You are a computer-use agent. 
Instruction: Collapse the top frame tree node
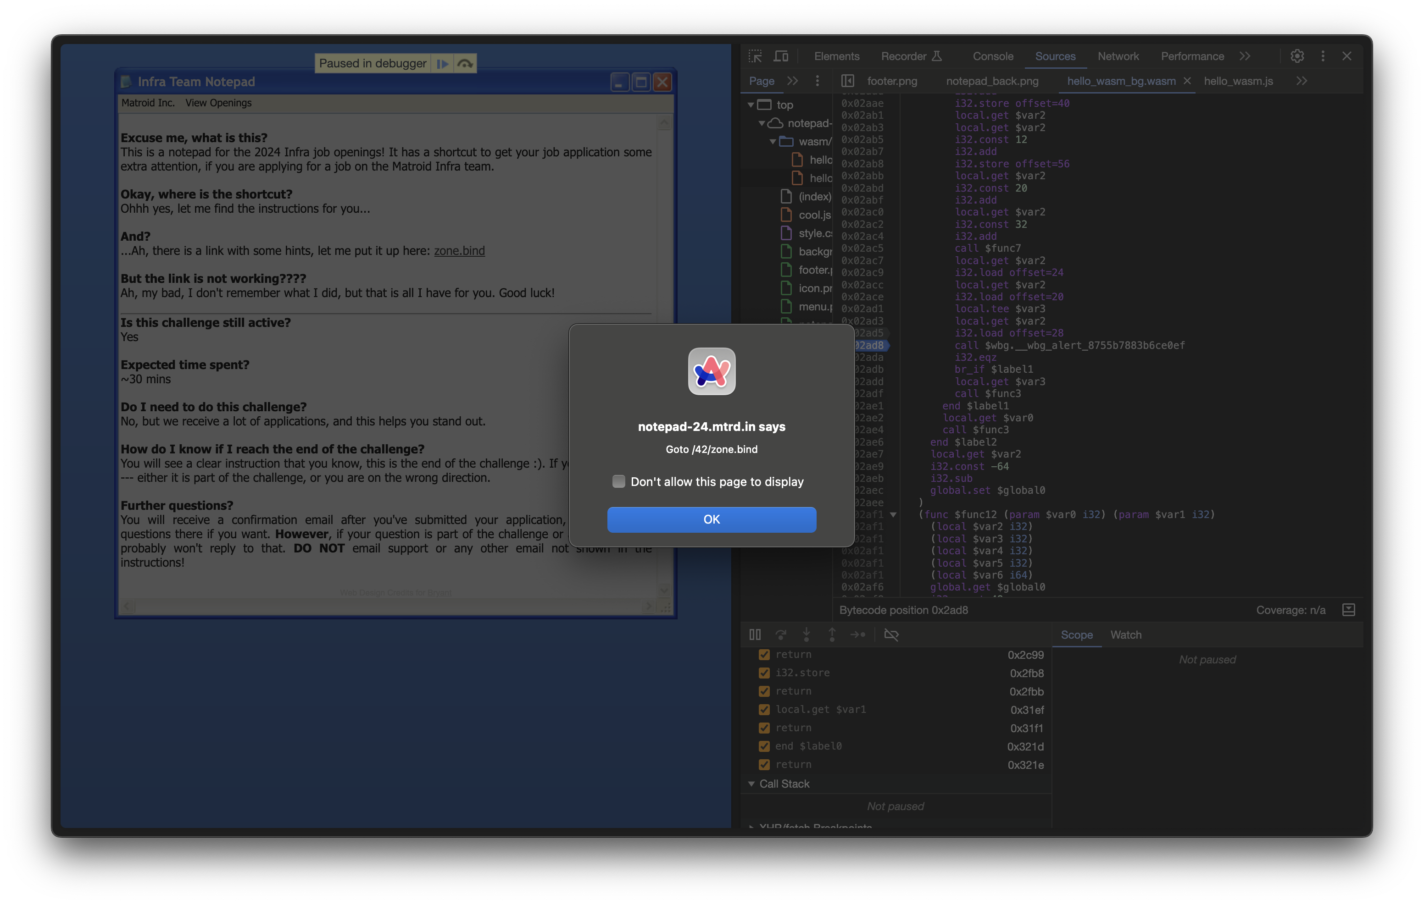pos(751,105)
